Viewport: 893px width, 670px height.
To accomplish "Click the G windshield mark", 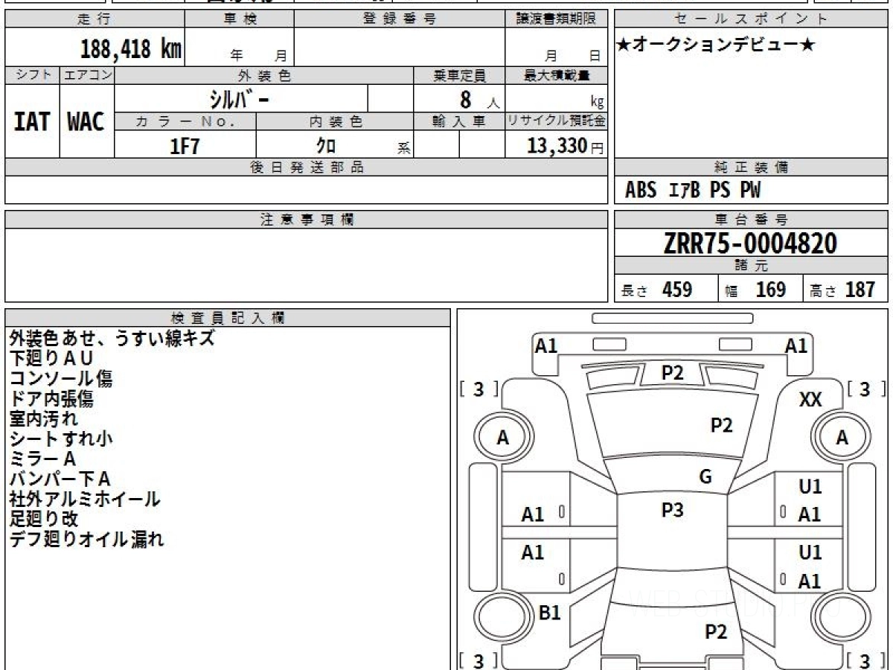I will click(x=705, y=477).
